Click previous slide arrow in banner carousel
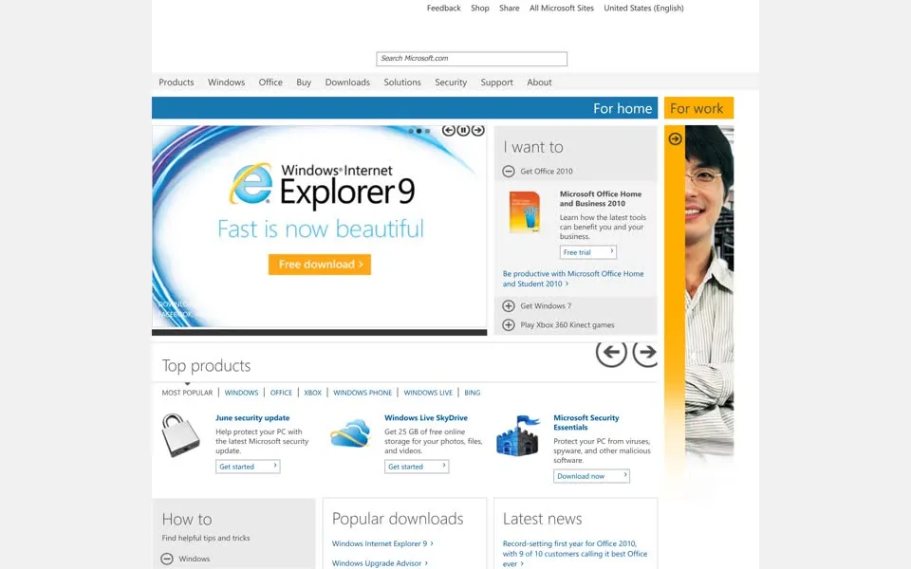Viewport: 911px width, 569px height. tap(449, 131)
